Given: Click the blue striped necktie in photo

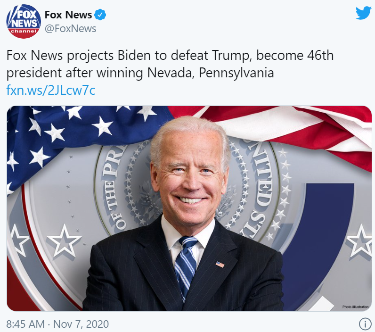Looking at the screenshot, I should pyautogui.click(x=186, y=266).
